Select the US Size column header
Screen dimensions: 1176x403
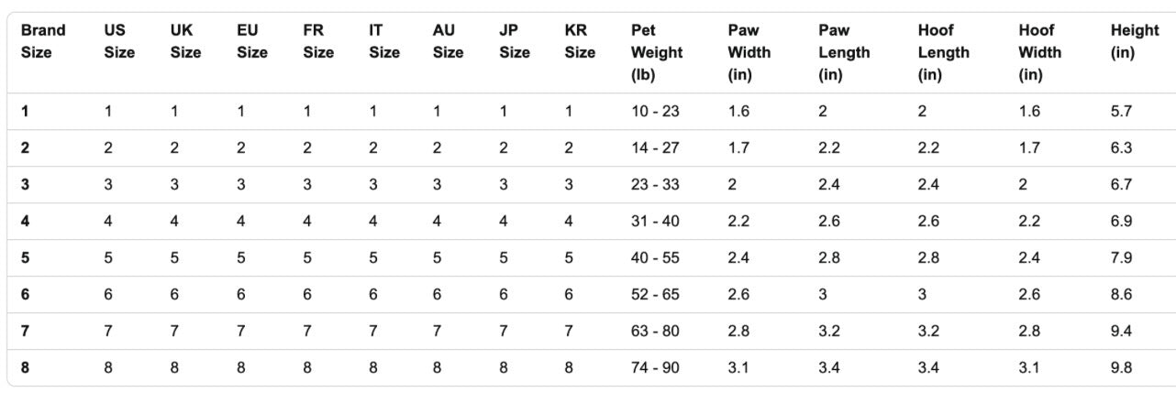click(119, 41)
